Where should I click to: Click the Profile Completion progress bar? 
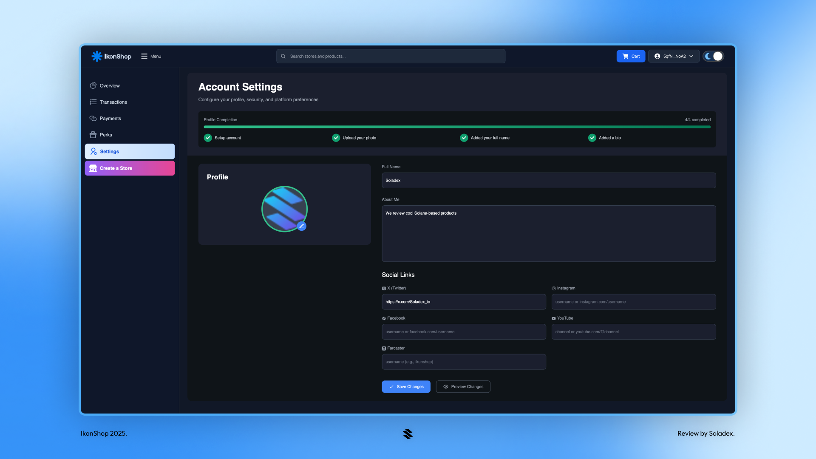(457, 127)
